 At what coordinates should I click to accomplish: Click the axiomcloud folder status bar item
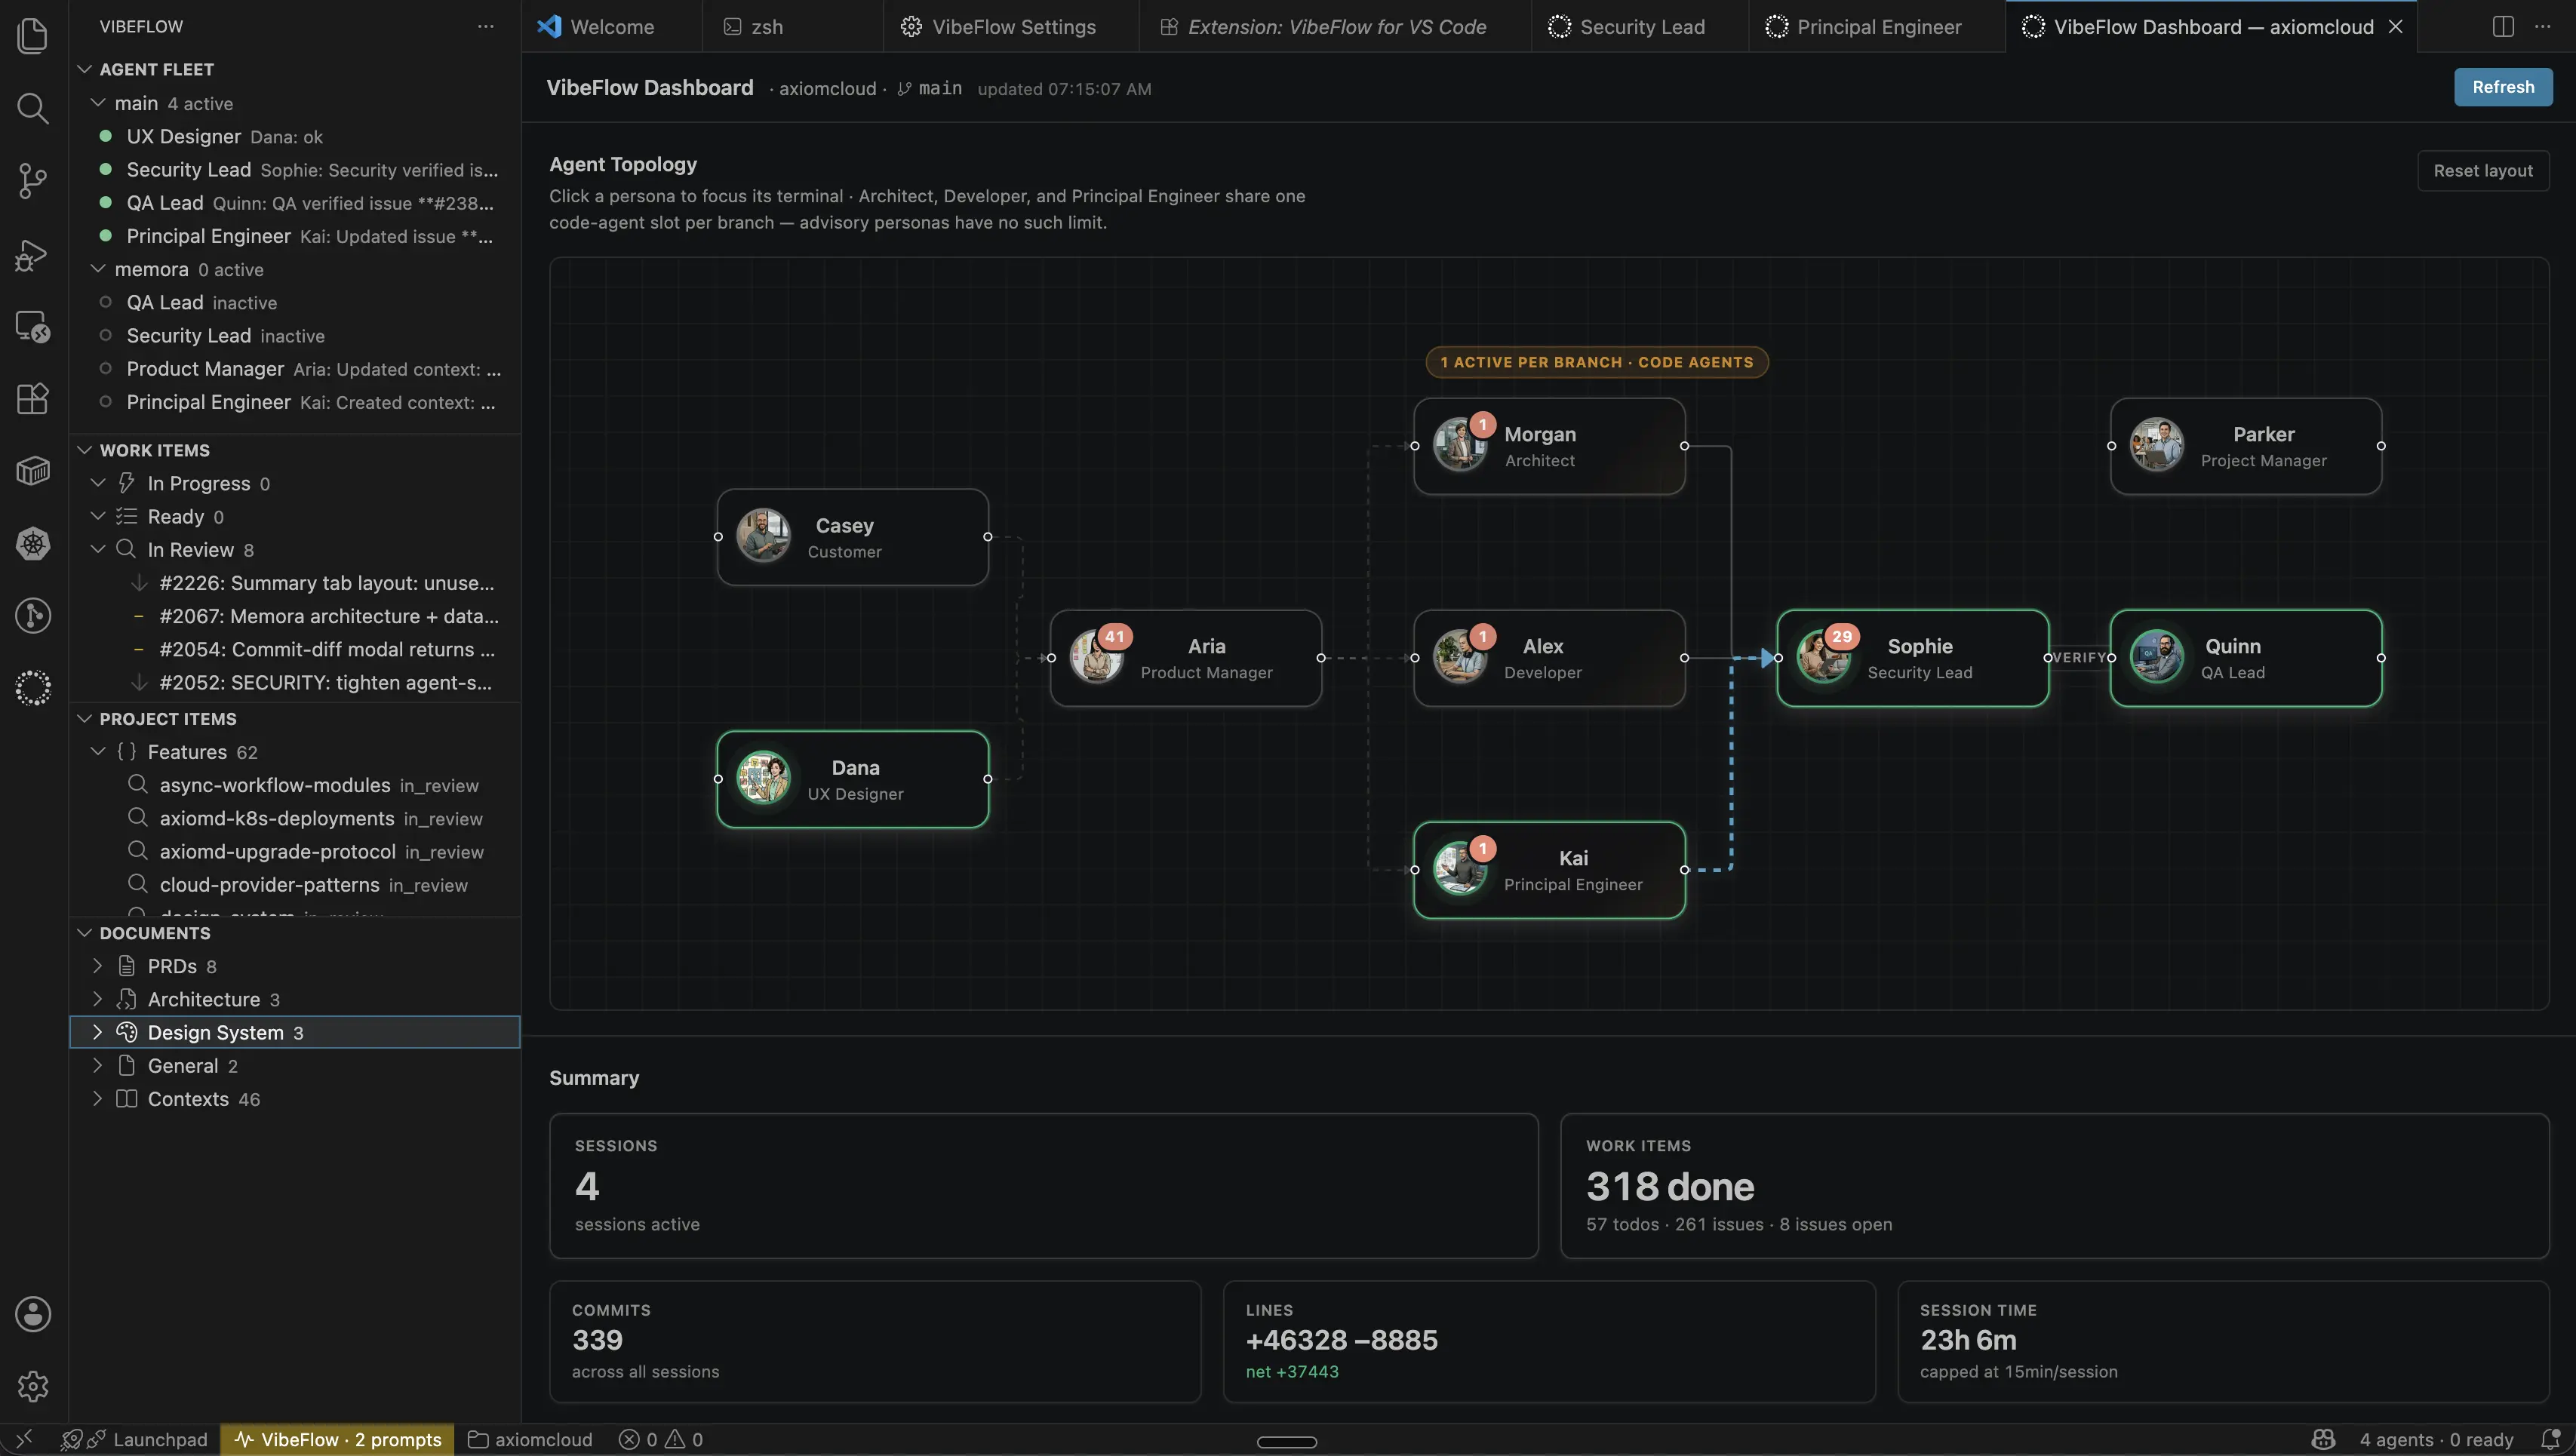pyautogui.click(x=530, y=1439)
